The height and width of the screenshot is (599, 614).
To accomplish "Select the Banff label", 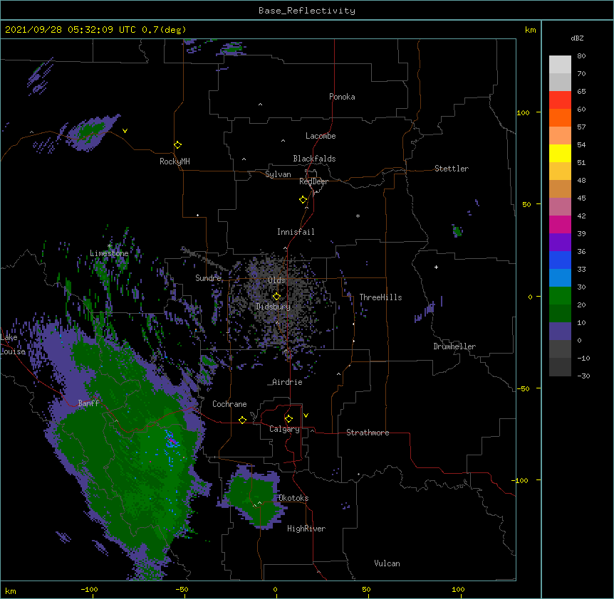I will 88,403.
